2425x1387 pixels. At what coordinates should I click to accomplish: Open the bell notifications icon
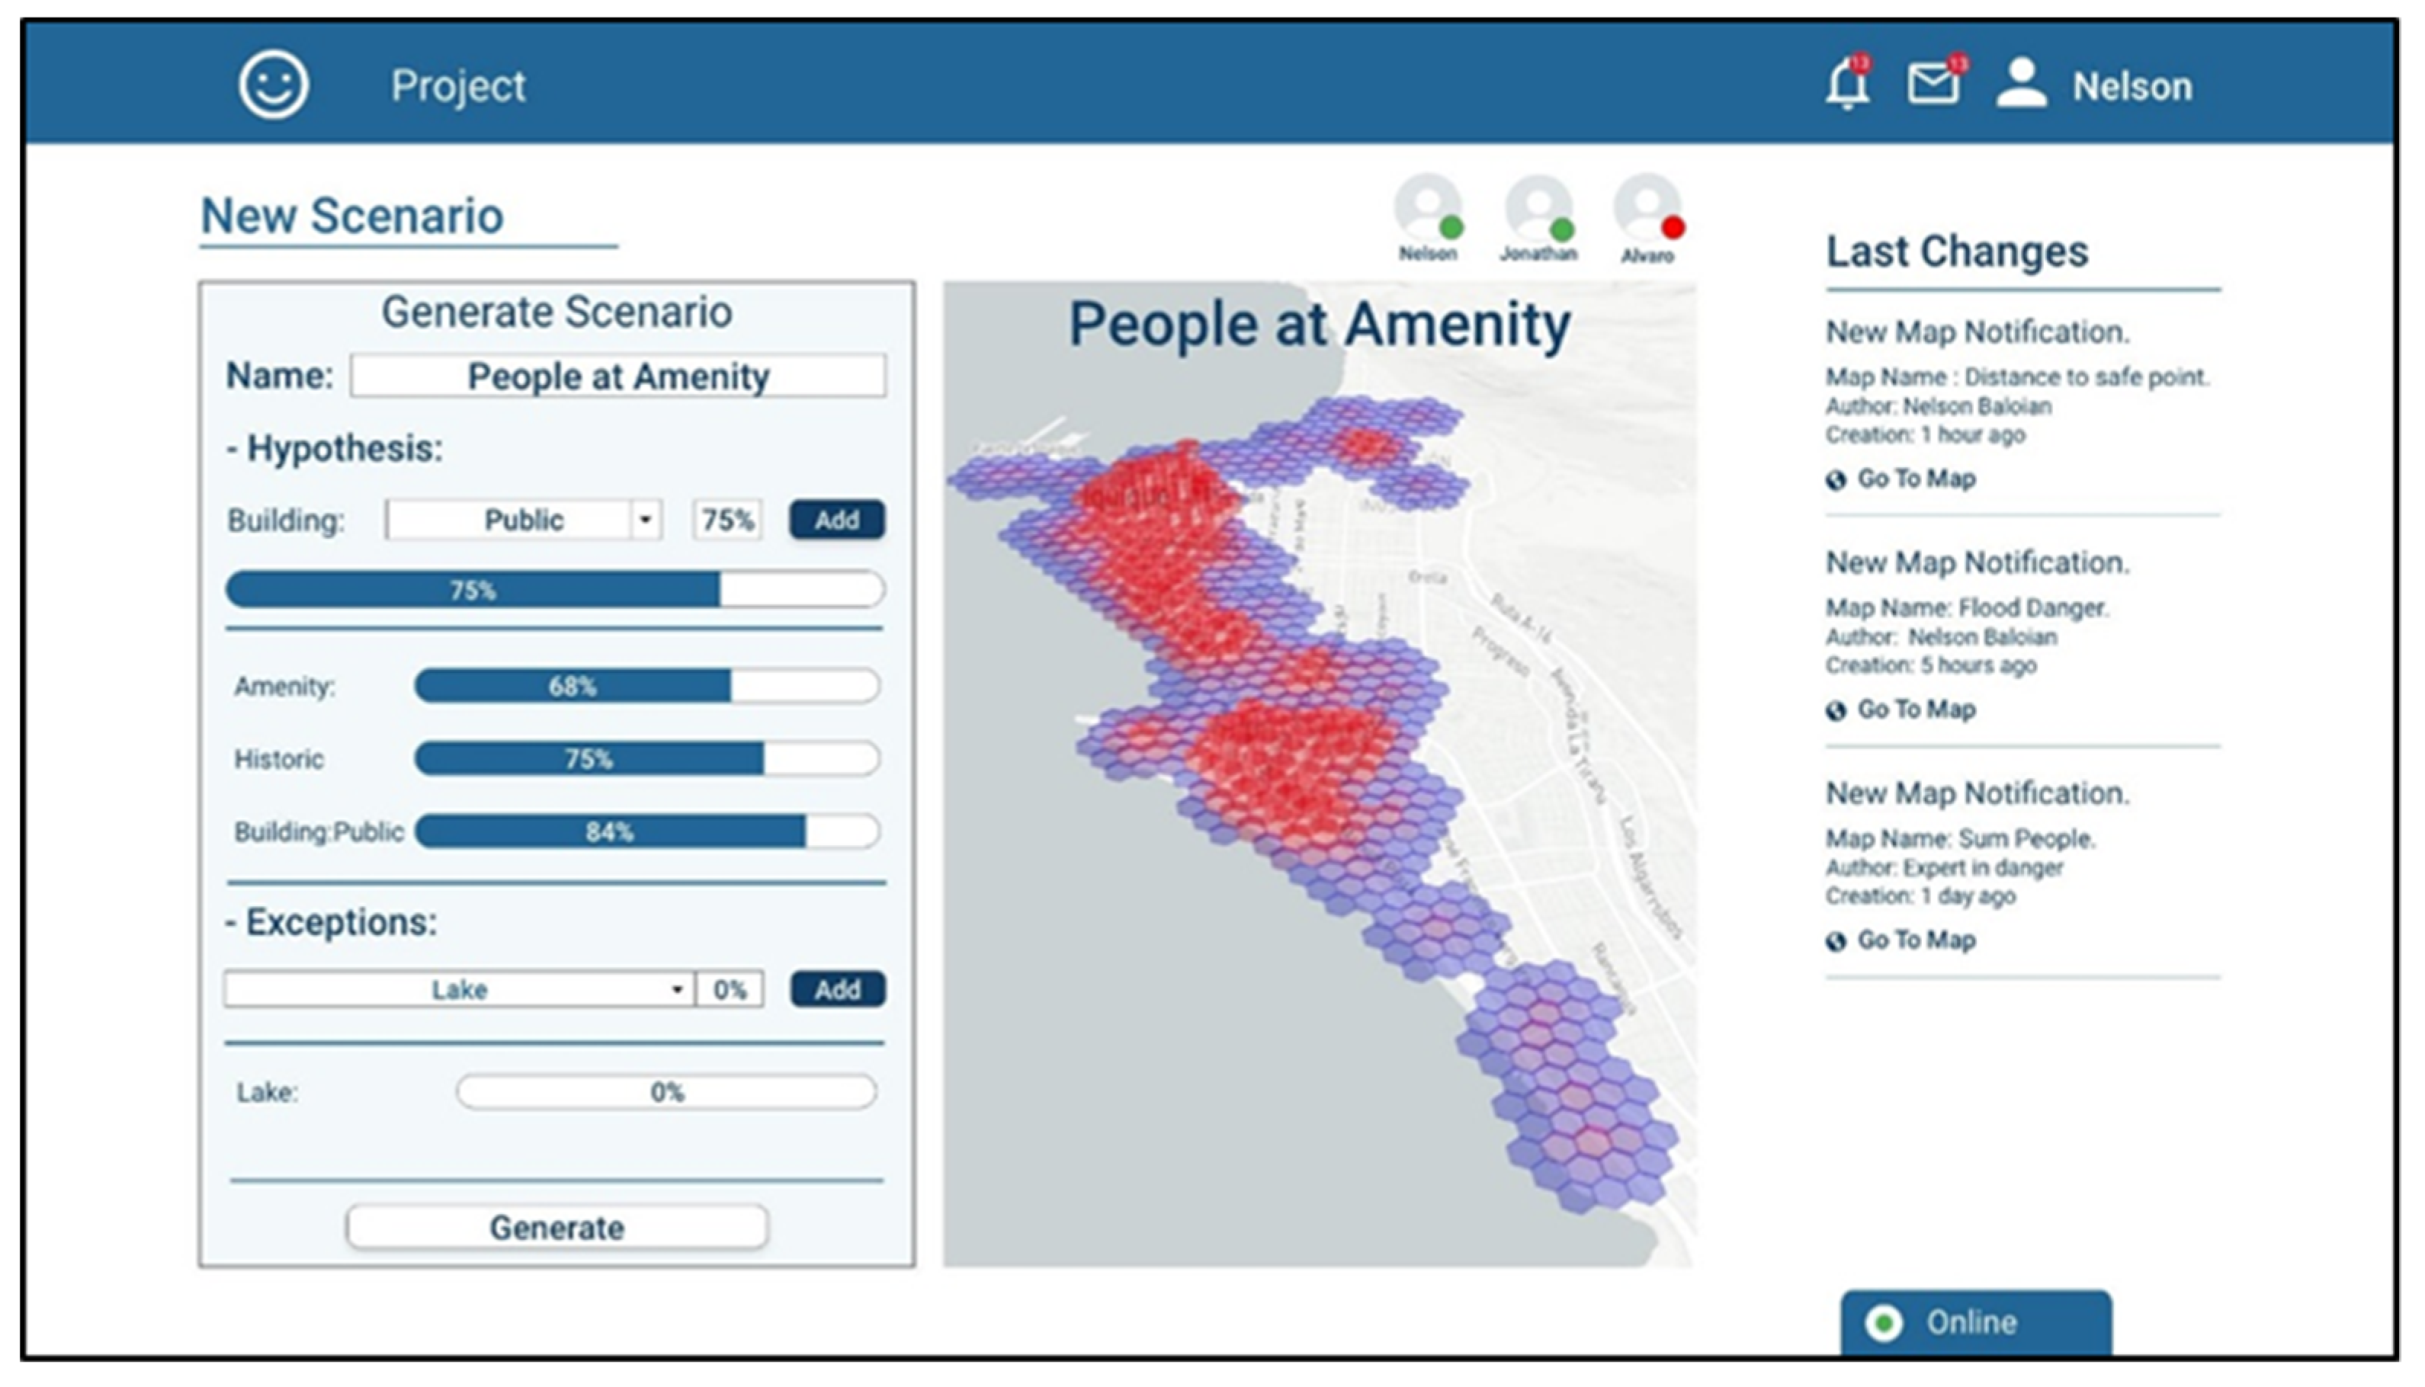pos(1846,85)
